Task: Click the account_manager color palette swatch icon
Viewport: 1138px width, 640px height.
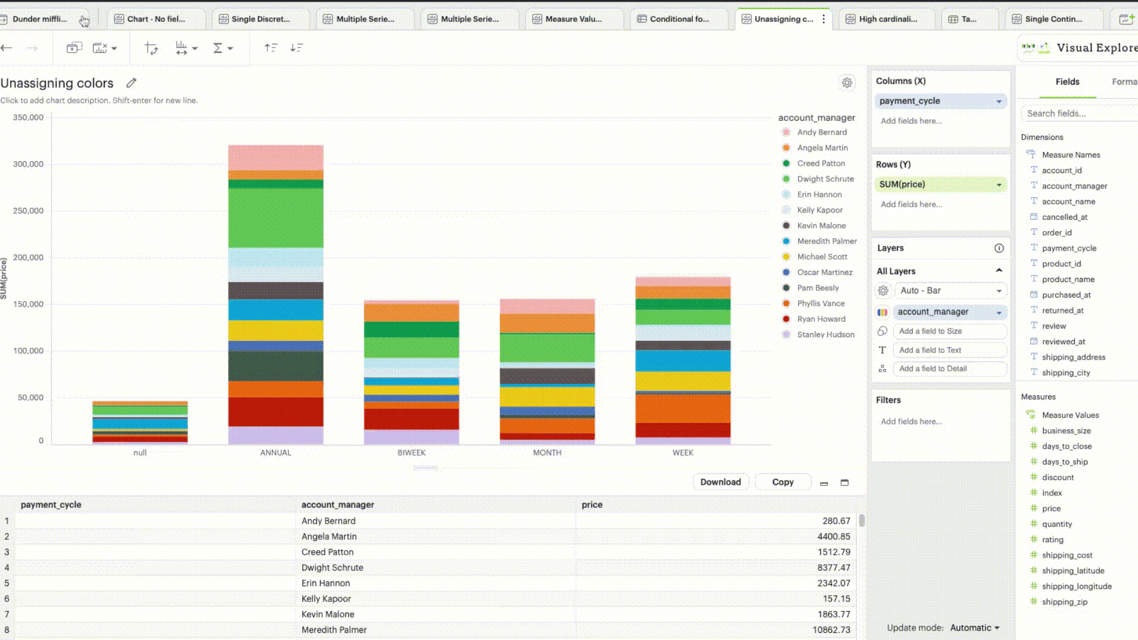Action: [883, 312]
